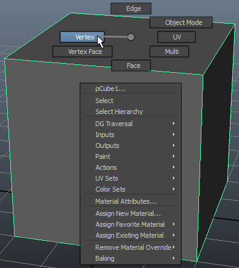Open Remove Material Override submenu

tap(130, 247)
